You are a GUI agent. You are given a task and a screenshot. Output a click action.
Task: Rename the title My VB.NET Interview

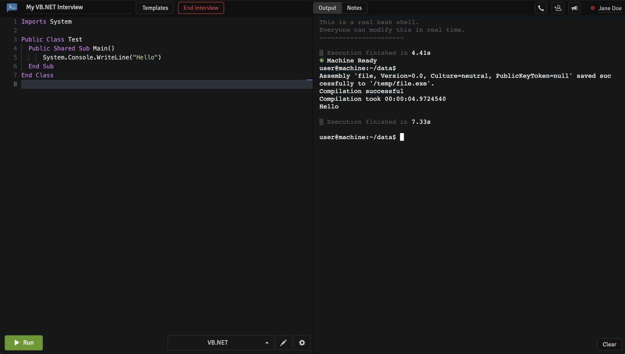coord(54,7)
